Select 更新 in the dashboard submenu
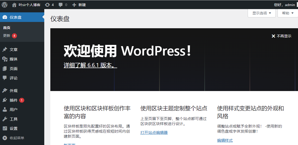The height and width of the screenshot is (145, 298). pyautogui.click(x=7, y=36)
